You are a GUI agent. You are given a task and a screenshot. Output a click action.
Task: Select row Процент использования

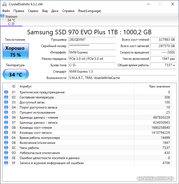87,112
